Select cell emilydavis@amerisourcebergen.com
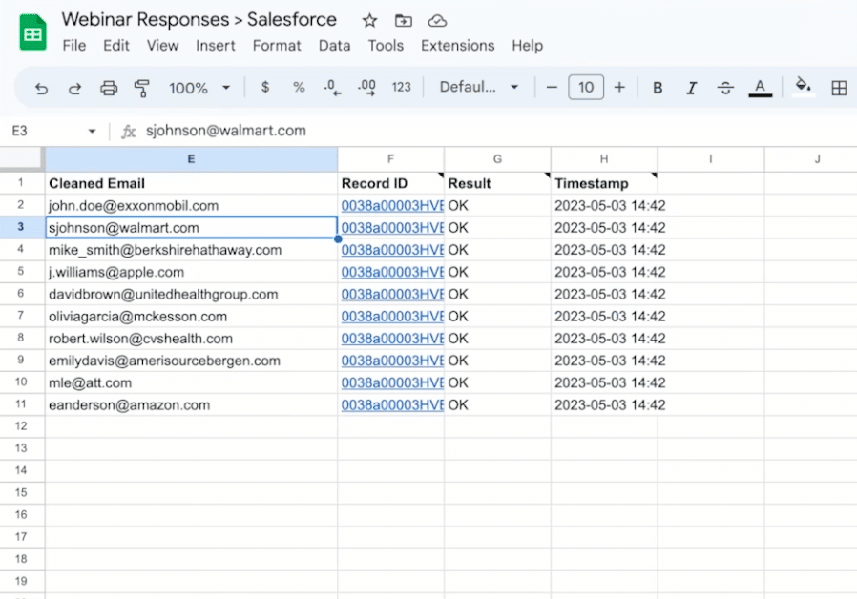 (191, 361)
